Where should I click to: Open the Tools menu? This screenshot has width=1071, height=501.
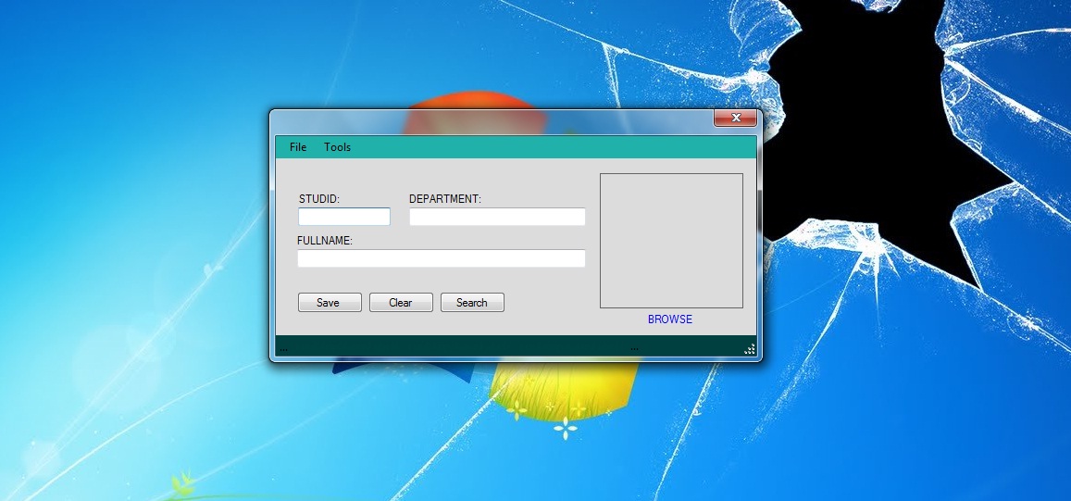pos(338,147)
